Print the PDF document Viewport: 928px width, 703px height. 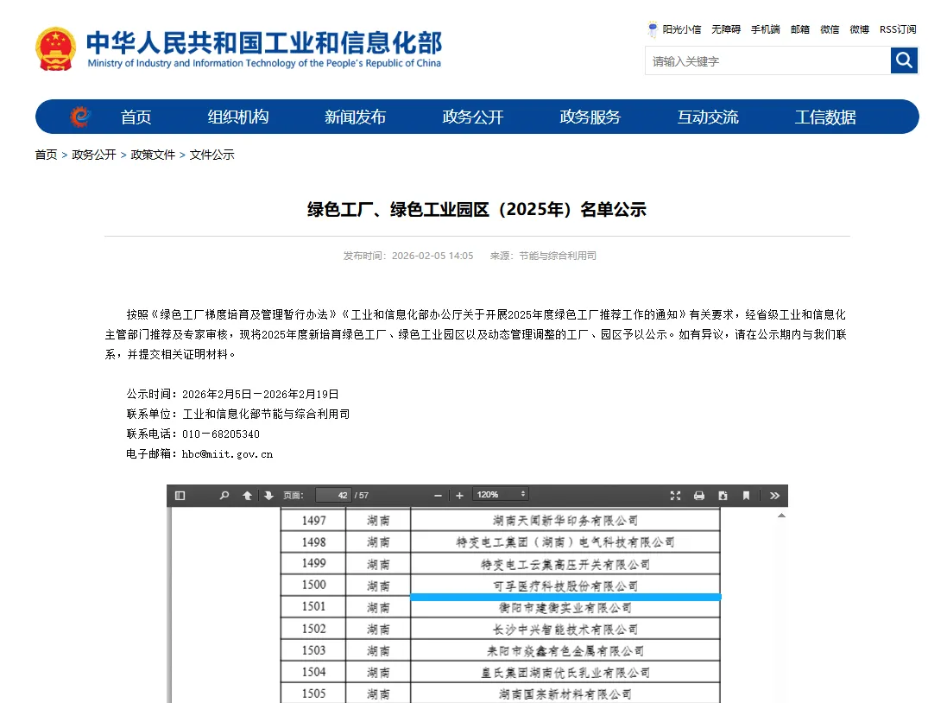(699, 496)
